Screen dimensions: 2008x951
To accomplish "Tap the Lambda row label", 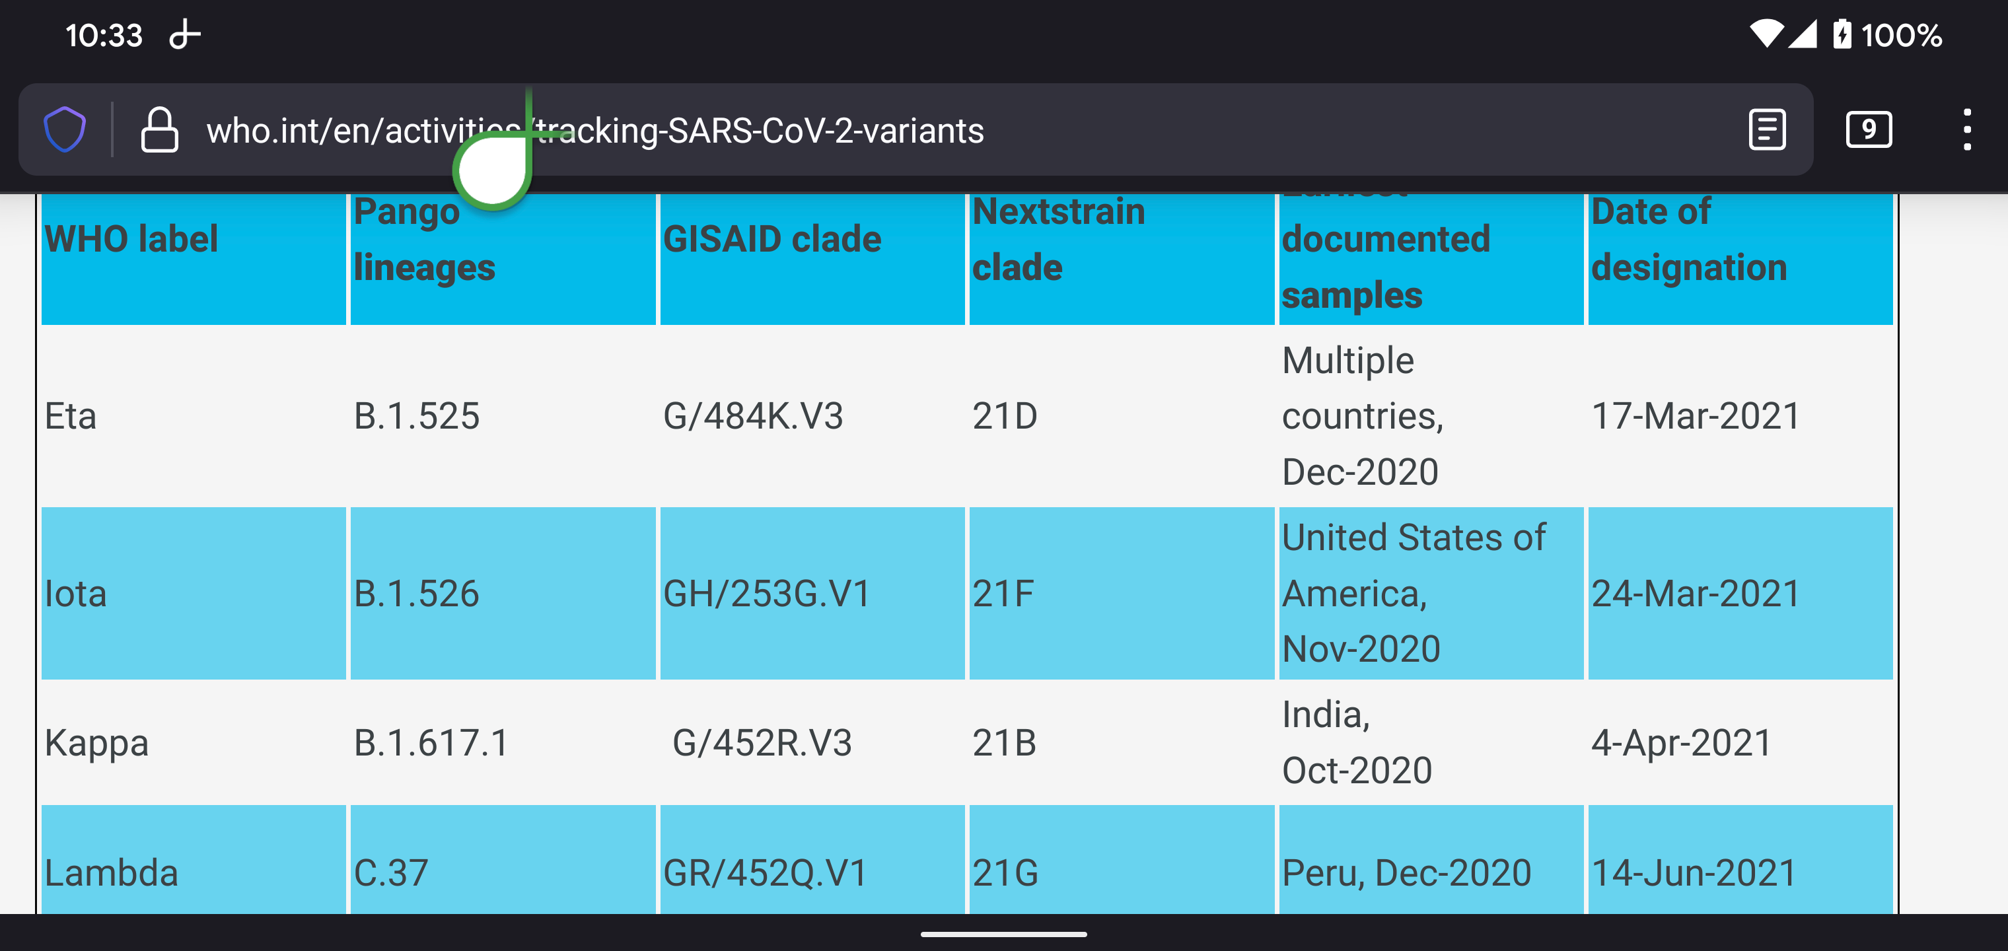I will pyautogui.click(x=112, y=872).
